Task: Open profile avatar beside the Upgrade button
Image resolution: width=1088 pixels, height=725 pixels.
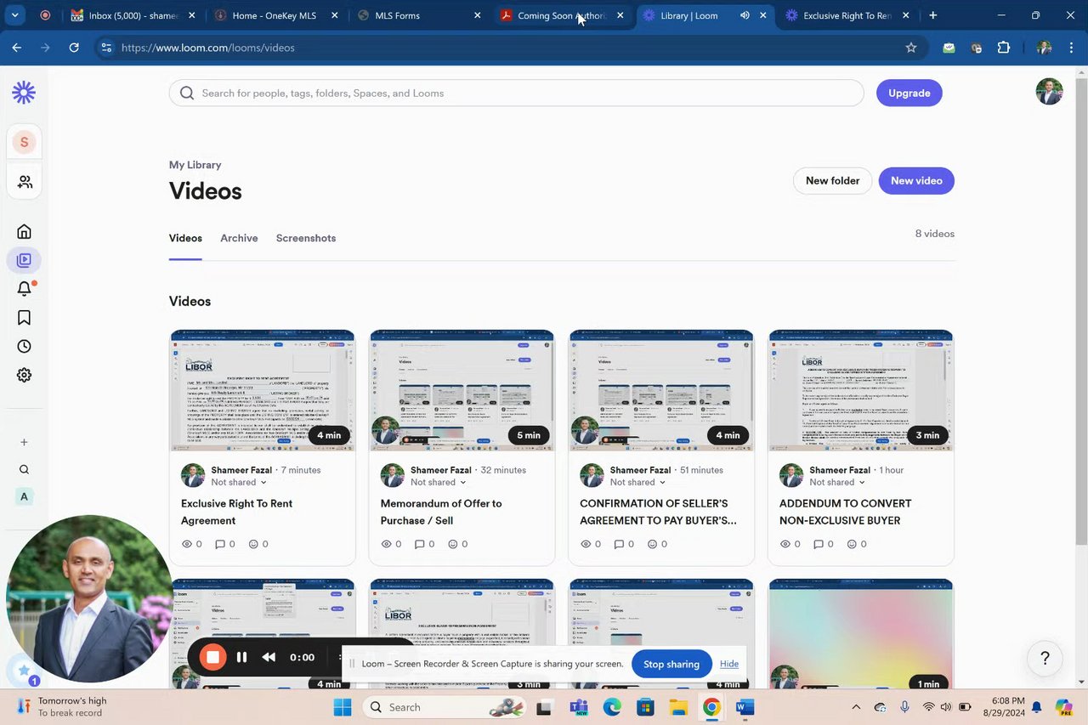Action: (1050, 92)
